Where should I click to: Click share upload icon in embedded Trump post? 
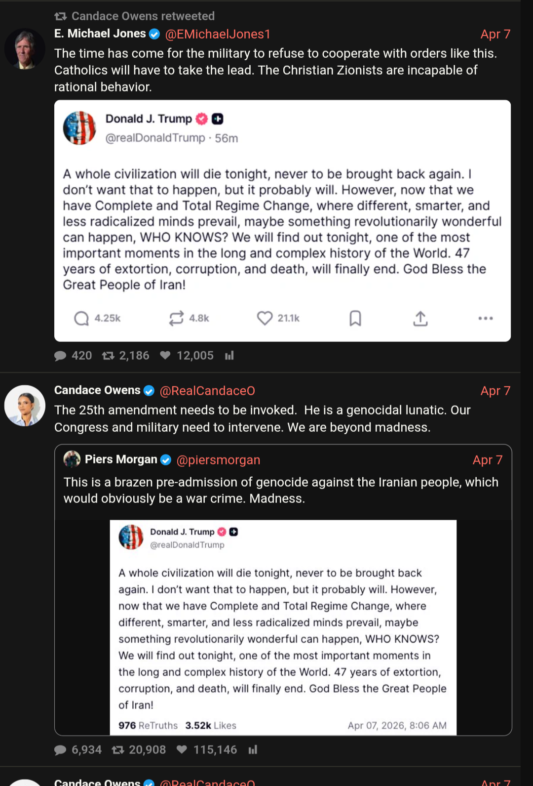click(x=420, y=319)
